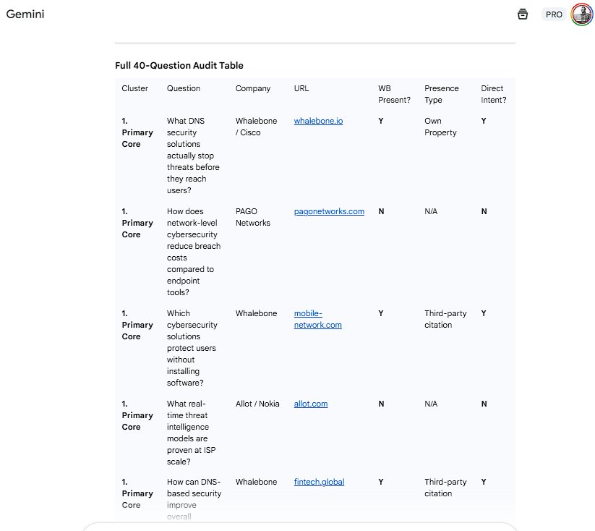Screen dimensions: 595x531
Task: Open the pagonetworks.com link
Action: (x=329, y=211)
